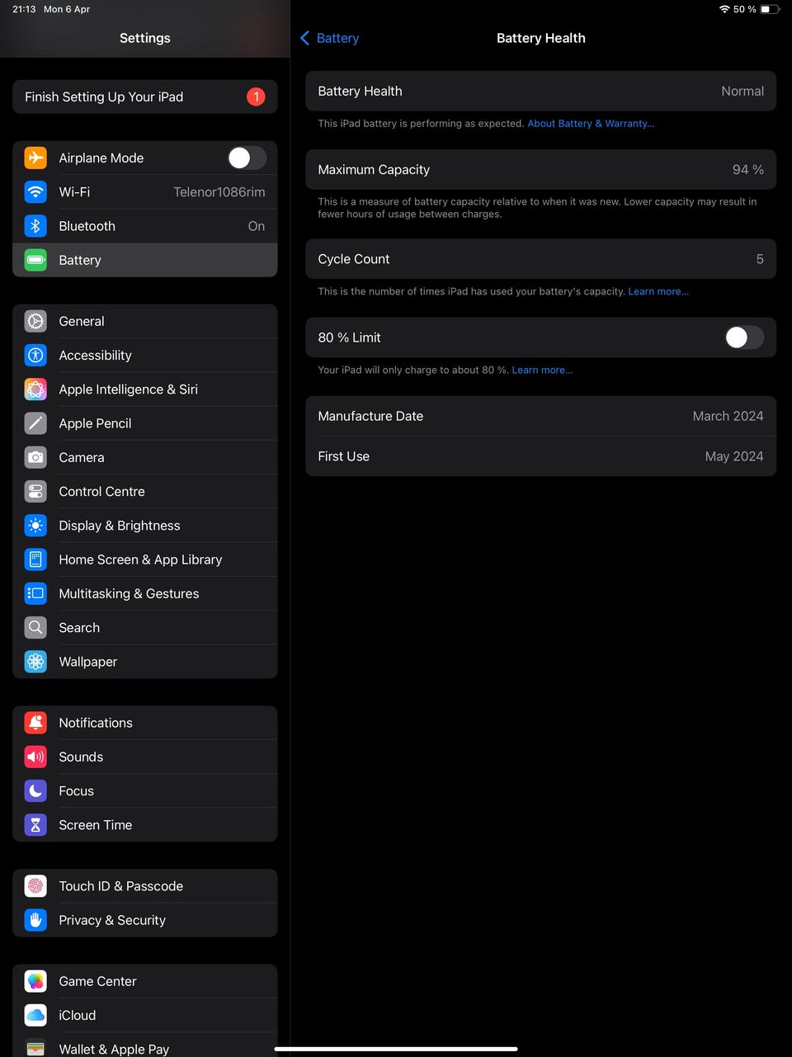
Task: Select the Display & Brightness label
Action: [x=120, y=526]
